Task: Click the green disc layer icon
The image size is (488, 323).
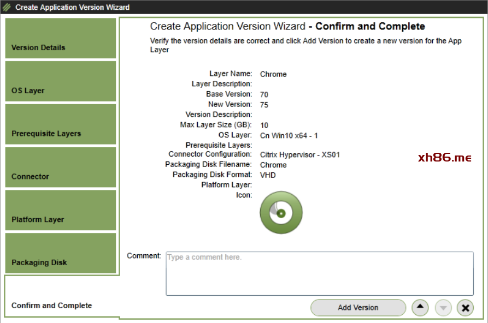Action: tap(281, 213)
